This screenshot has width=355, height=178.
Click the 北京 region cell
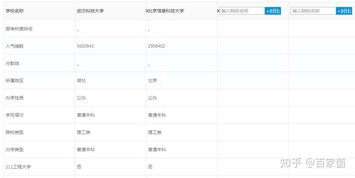[152, 81]
